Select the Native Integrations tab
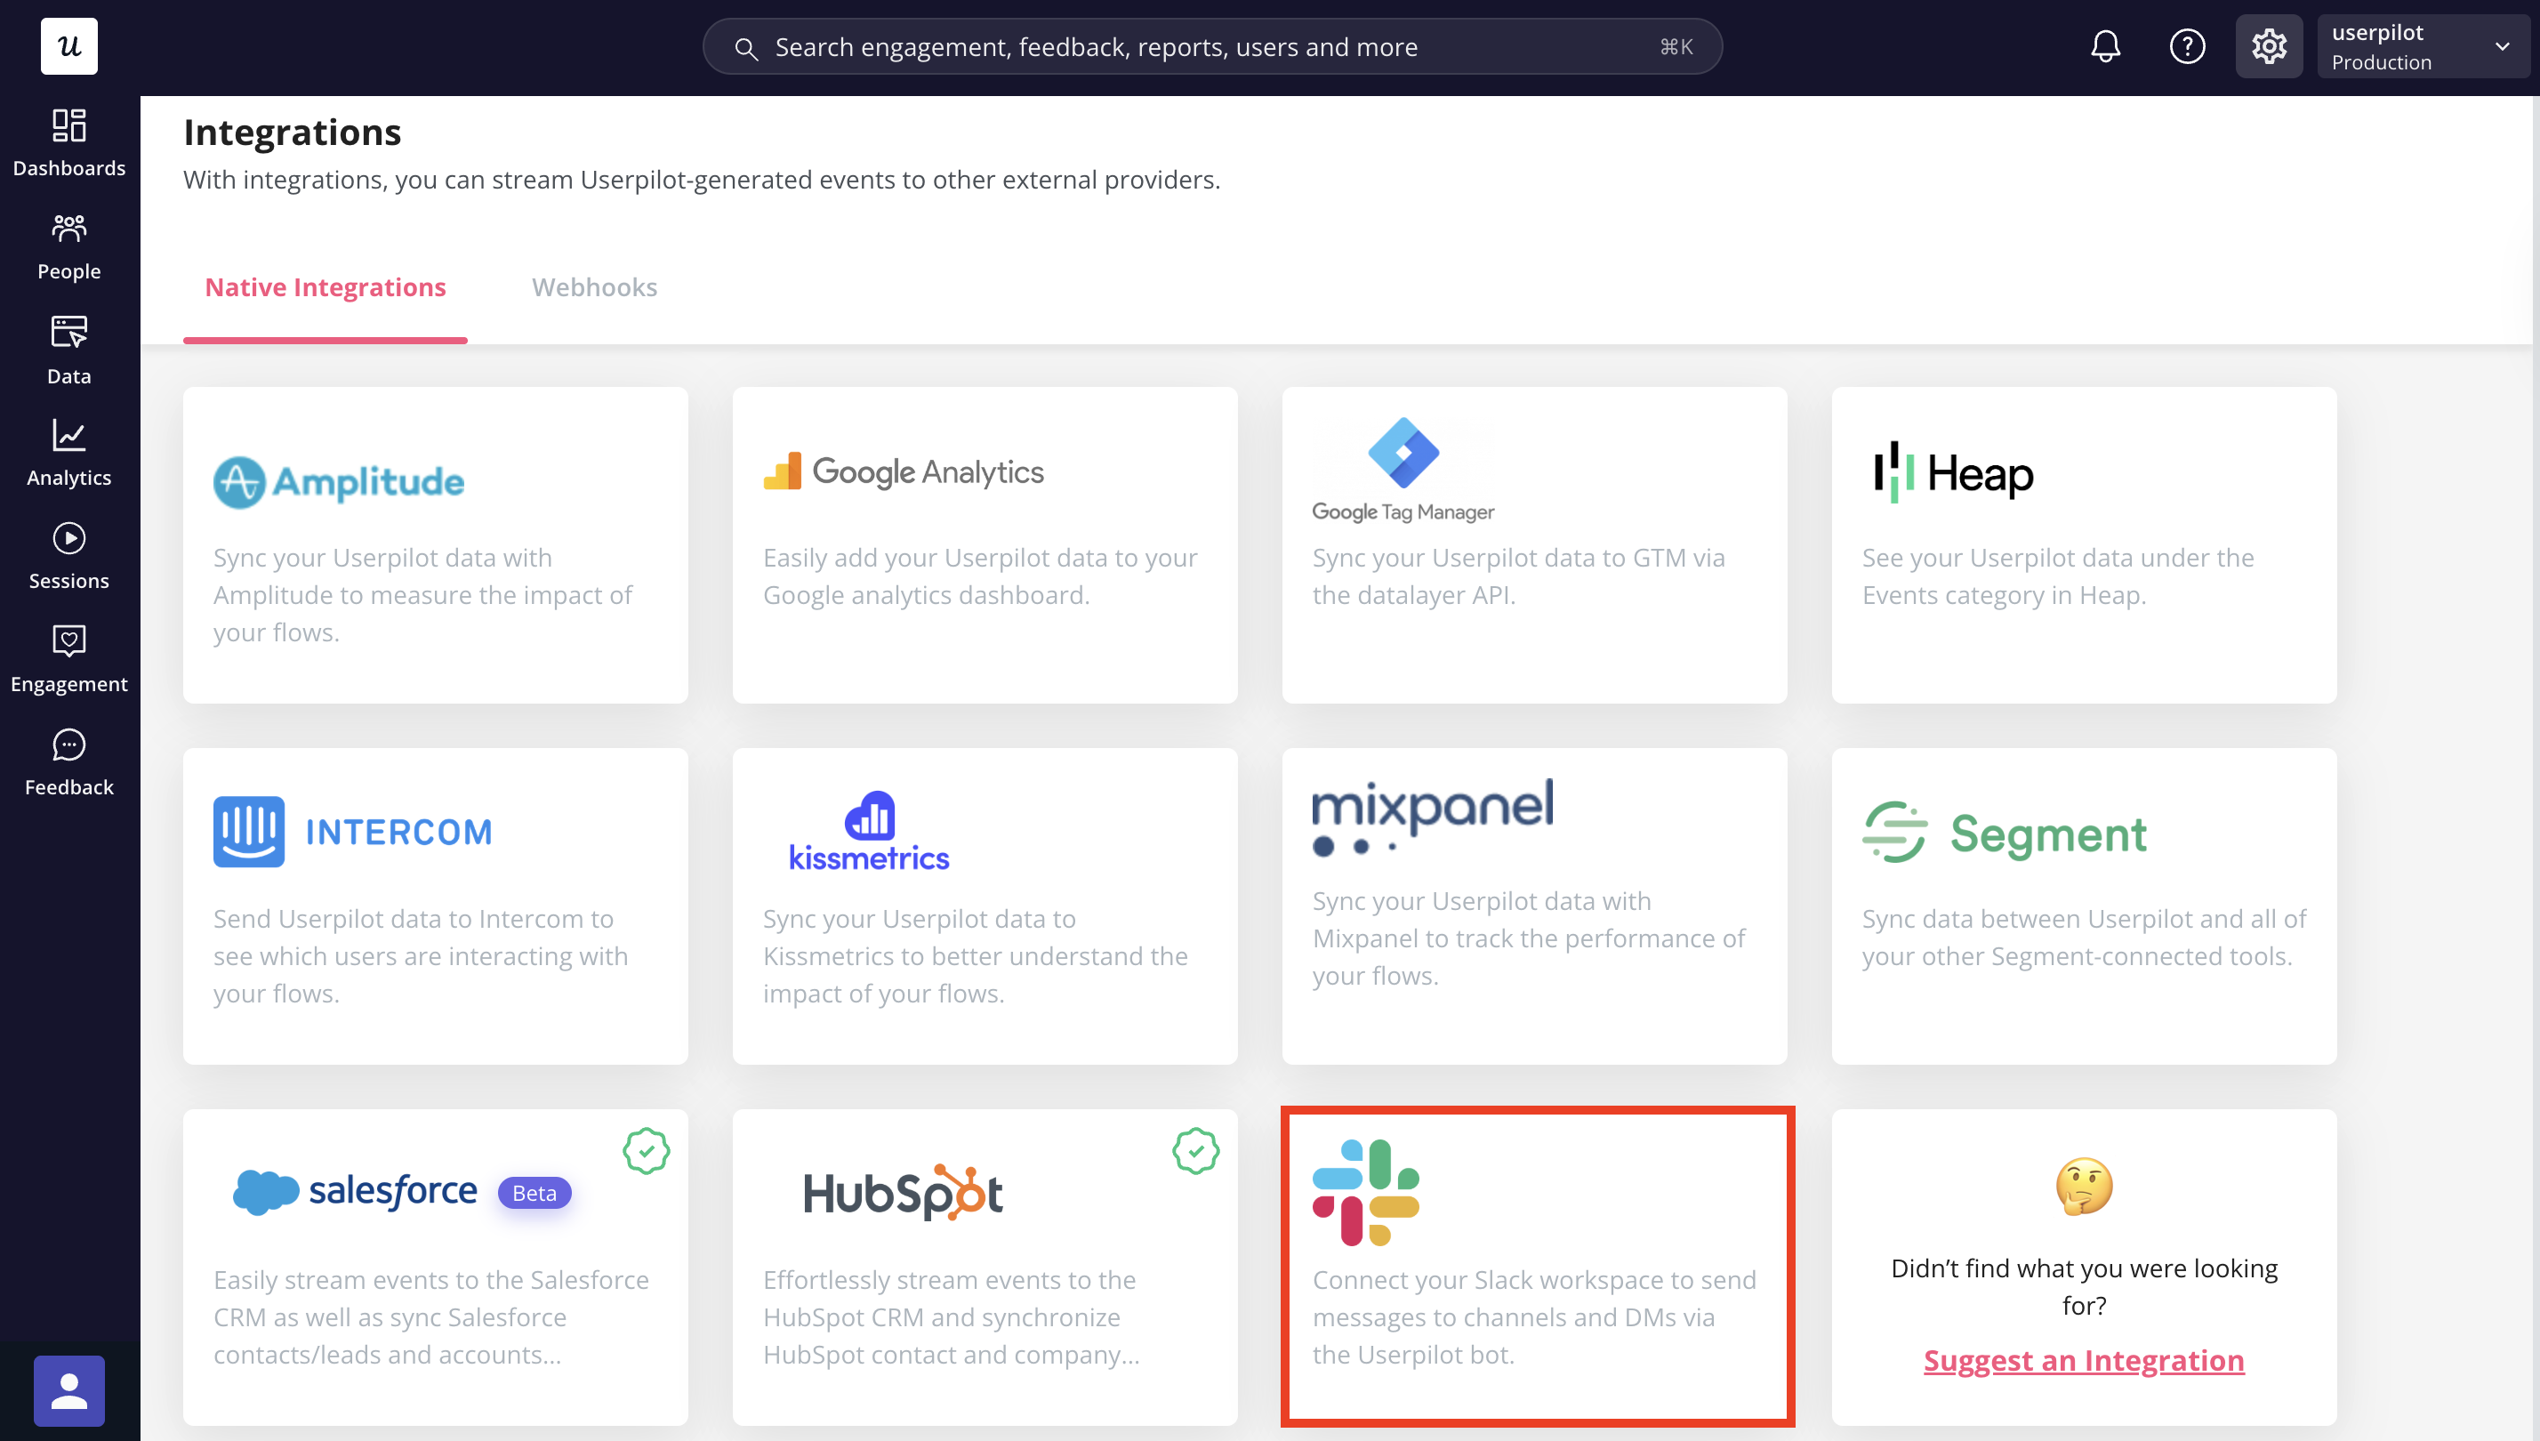The height and width of the screenshot is (1441, 2540). click(325, 287)
